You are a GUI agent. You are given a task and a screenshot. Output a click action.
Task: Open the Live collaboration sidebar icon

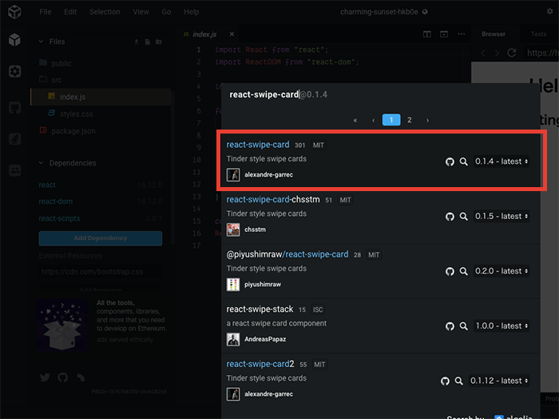pyautogui.click(x=14, y=170)
